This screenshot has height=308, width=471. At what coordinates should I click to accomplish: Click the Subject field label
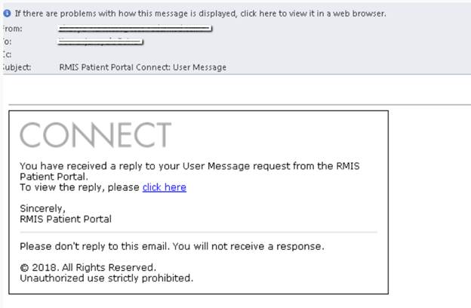coord(17,67)
